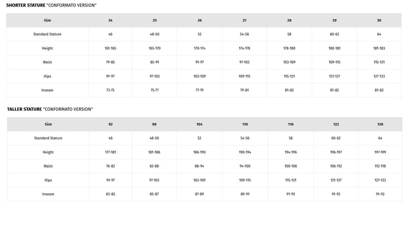The height and width of the screenshot is (226, 410).
Task: Click the 161-165 height cell
Action: click(110, 48)
